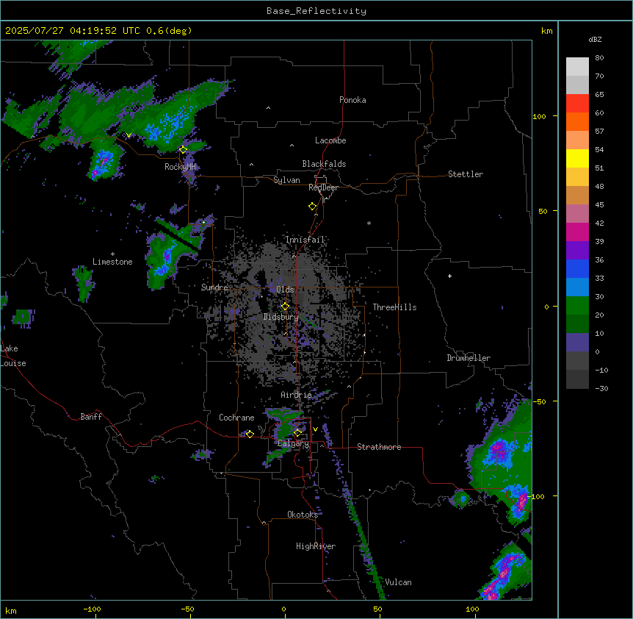Screen dimensions: 633x619
Task: Click the dBZ legend heading
Action: (x=595, y=40)
